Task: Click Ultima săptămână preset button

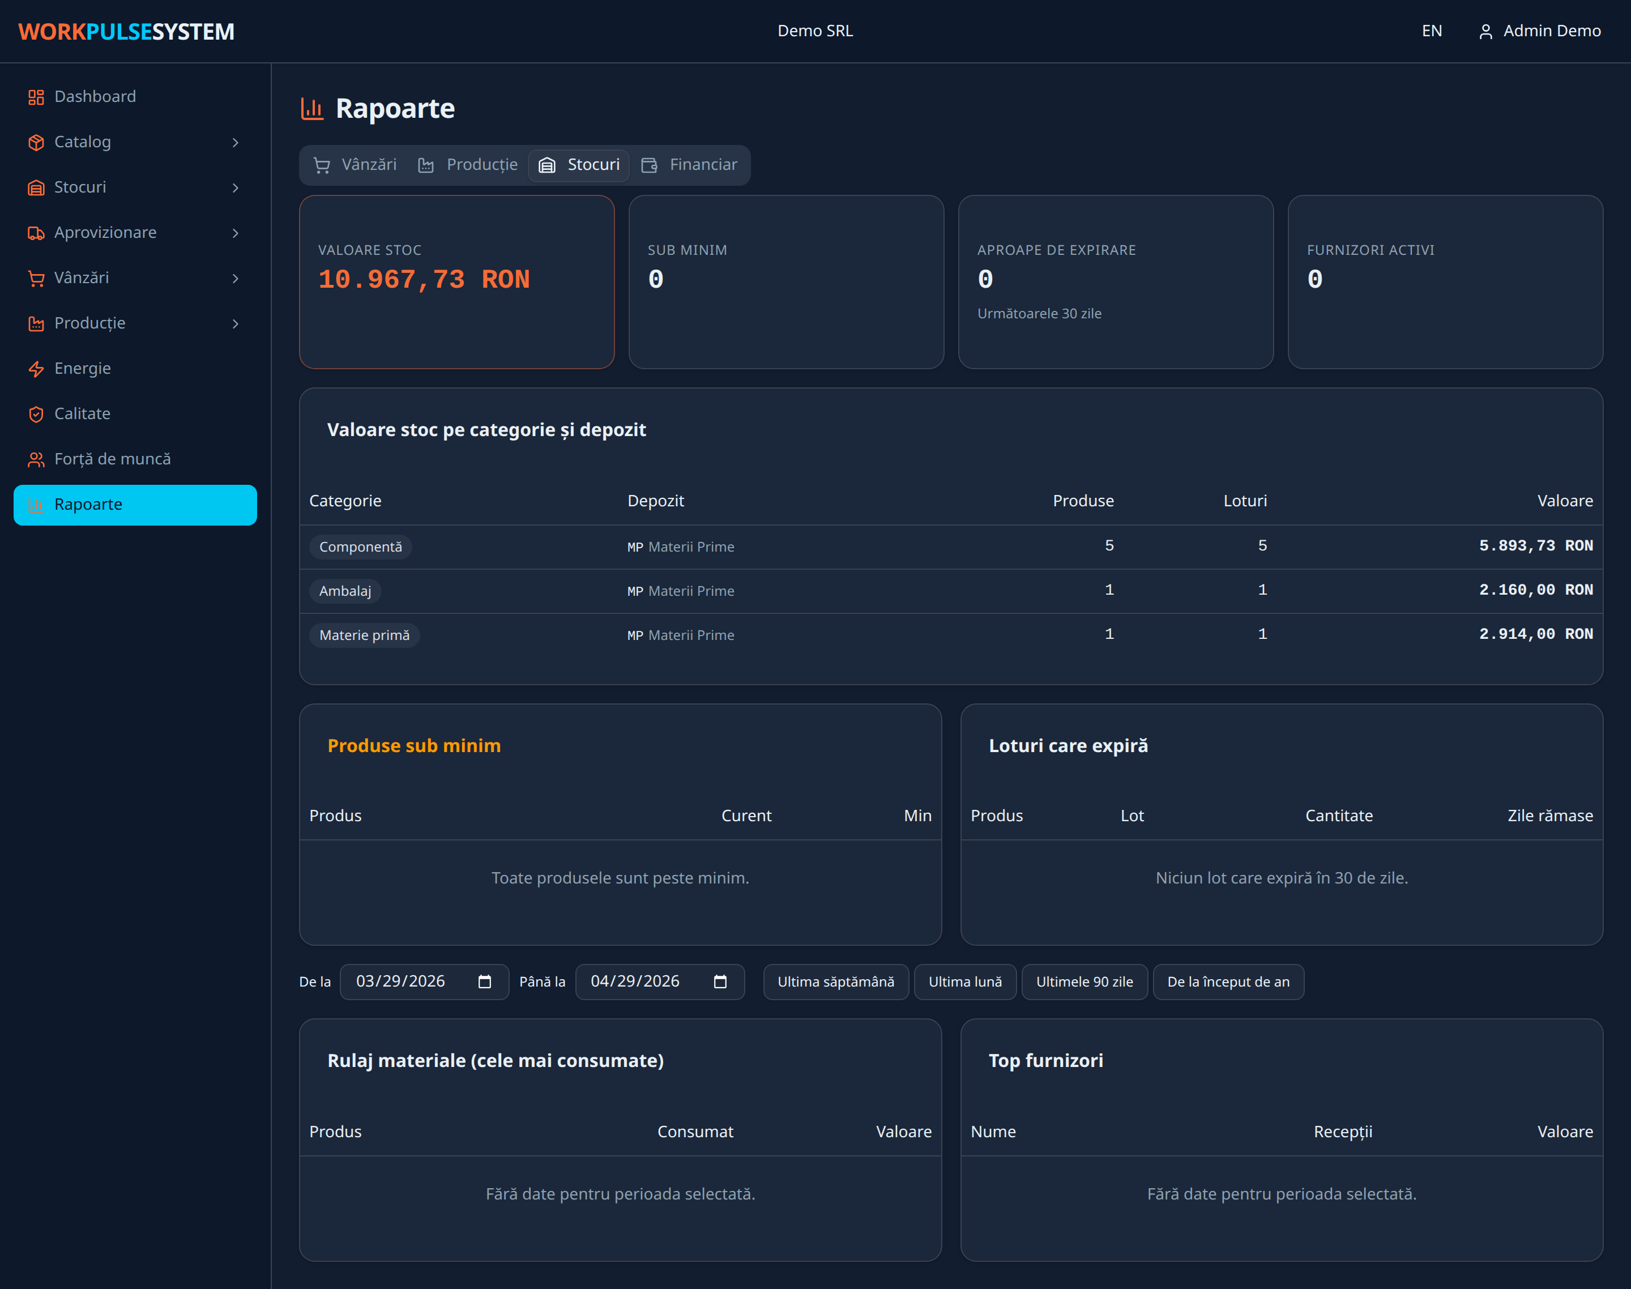Action: coord(835,982)
